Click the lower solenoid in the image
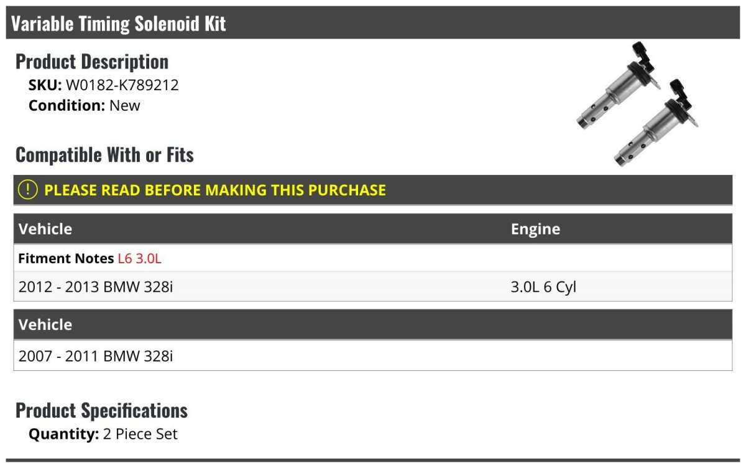 tap(653, 124)
